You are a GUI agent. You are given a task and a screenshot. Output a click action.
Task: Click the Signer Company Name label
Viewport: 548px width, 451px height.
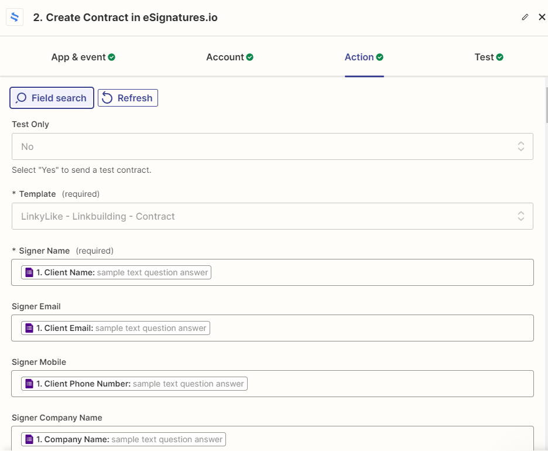57,418
